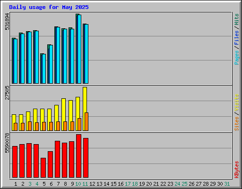The width and height of the screenshot is (242, 189).
Task: Click the yellow 'Visits' legend label
Action: coord(237,103)
